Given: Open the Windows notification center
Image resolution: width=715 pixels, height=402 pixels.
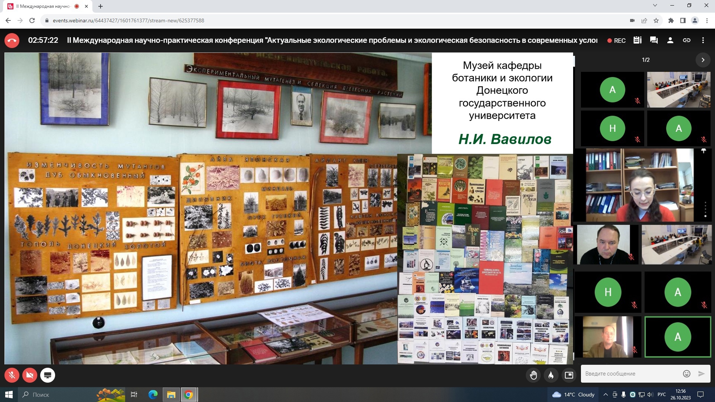Looking at the screenshot, I should pyautogui.click(x=700, y=395).
